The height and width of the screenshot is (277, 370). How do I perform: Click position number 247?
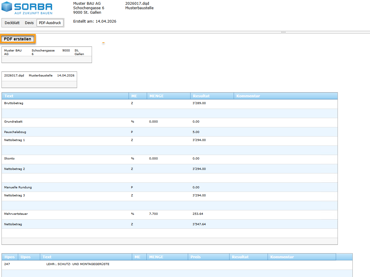[7, 264]
